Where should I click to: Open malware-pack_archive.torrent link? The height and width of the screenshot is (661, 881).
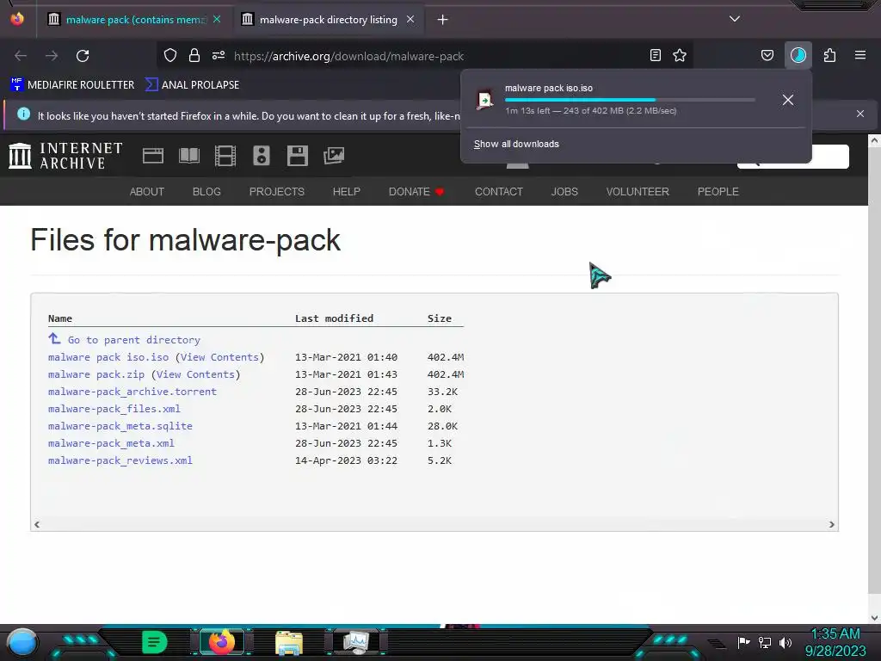click(132, 392)
